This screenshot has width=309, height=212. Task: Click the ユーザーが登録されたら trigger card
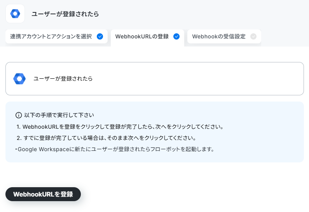click(x=155, y=79)
